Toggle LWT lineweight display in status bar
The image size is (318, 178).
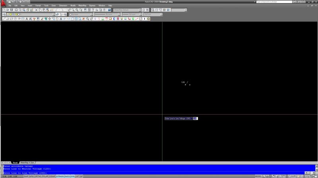coord(77,176)
